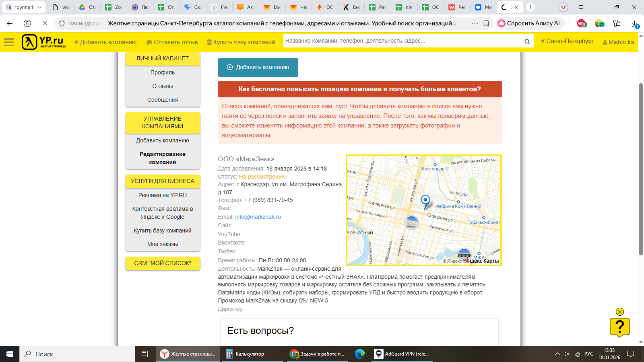This screenshot has width=644, height=362.
Task: Switch keyboard language РУС indicator
Action: click(x=589, y=354)
